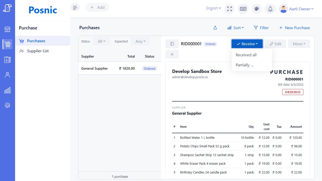322x181 pixels.
Task: Open the English language dropdown
Action: click(214, 8)
